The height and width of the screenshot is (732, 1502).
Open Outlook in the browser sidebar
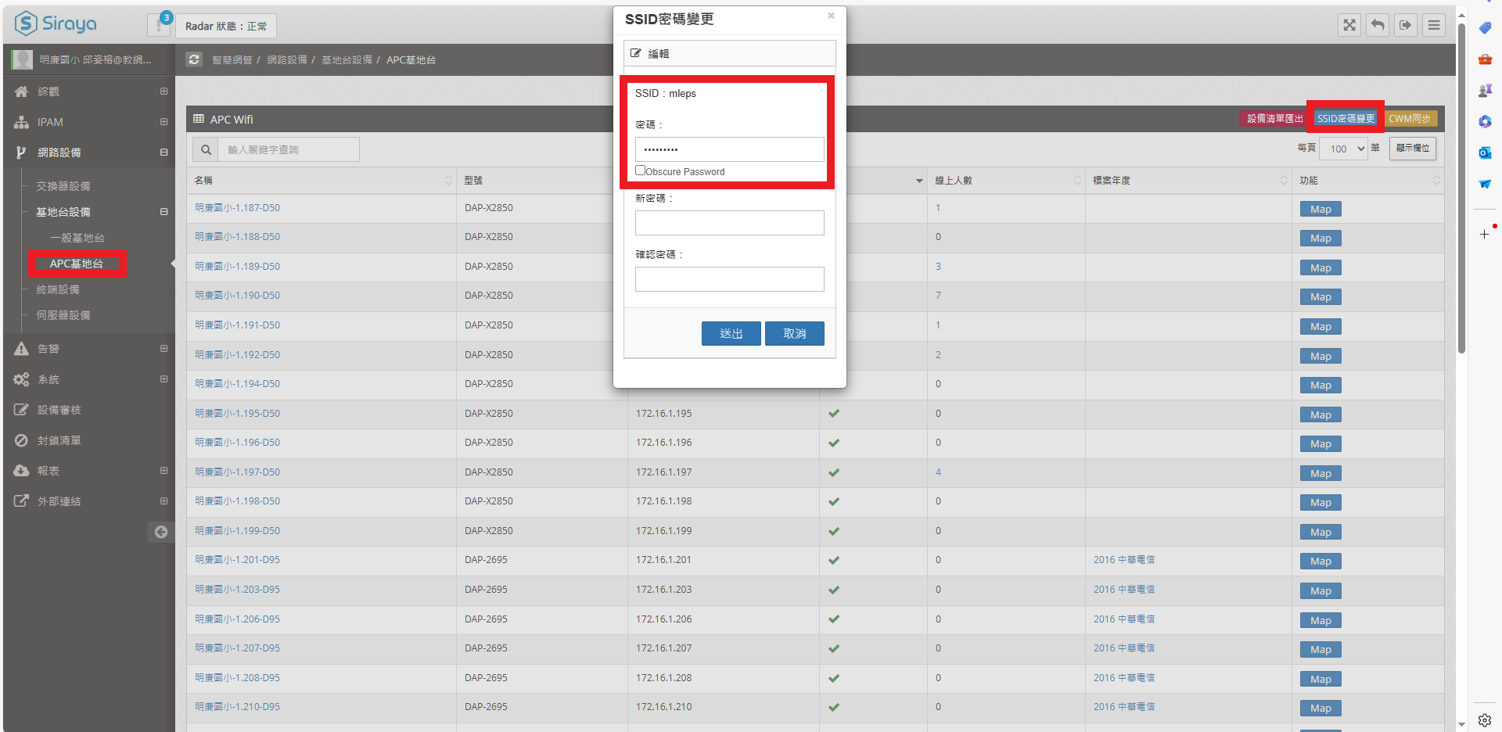point(1484,152)
